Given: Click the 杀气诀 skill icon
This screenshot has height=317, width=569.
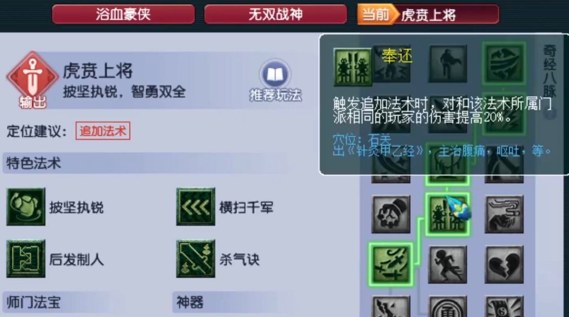Looking at the screenshot, I should (x=196, y=259).
